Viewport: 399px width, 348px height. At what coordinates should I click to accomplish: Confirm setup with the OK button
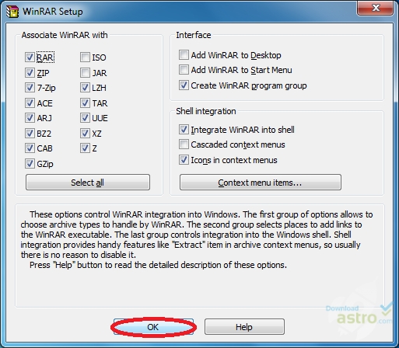pos(153,327)
